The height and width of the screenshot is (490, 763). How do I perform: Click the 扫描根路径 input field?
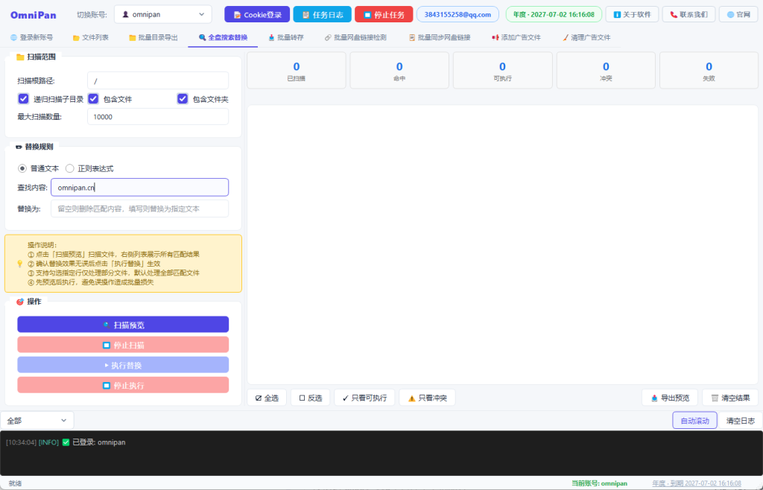click(x=158, y=80)
